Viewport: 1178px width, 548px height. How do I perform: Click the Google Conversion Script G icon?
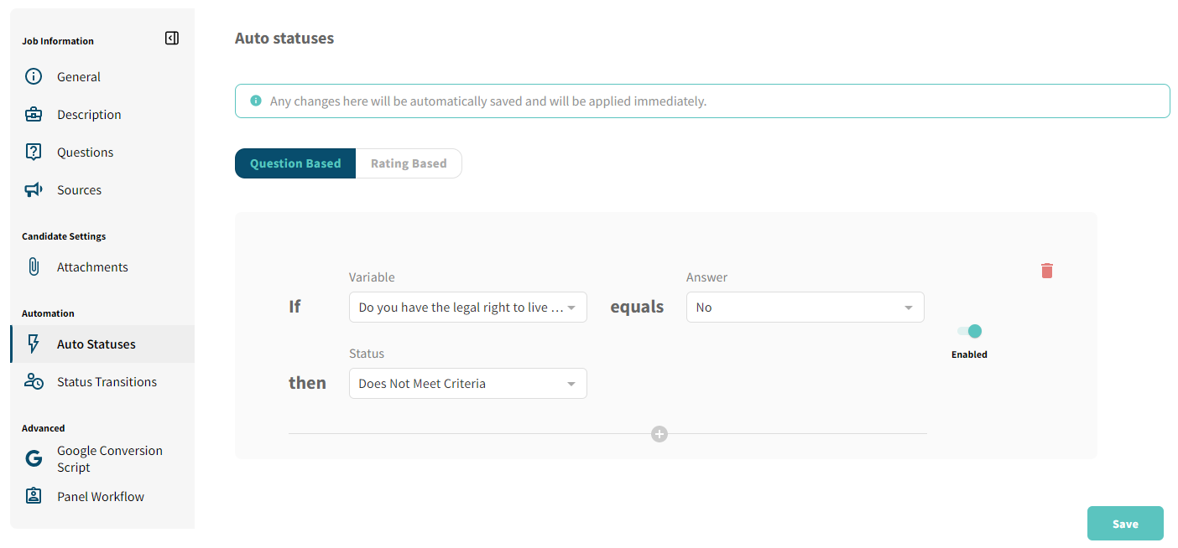click(33, 458)
